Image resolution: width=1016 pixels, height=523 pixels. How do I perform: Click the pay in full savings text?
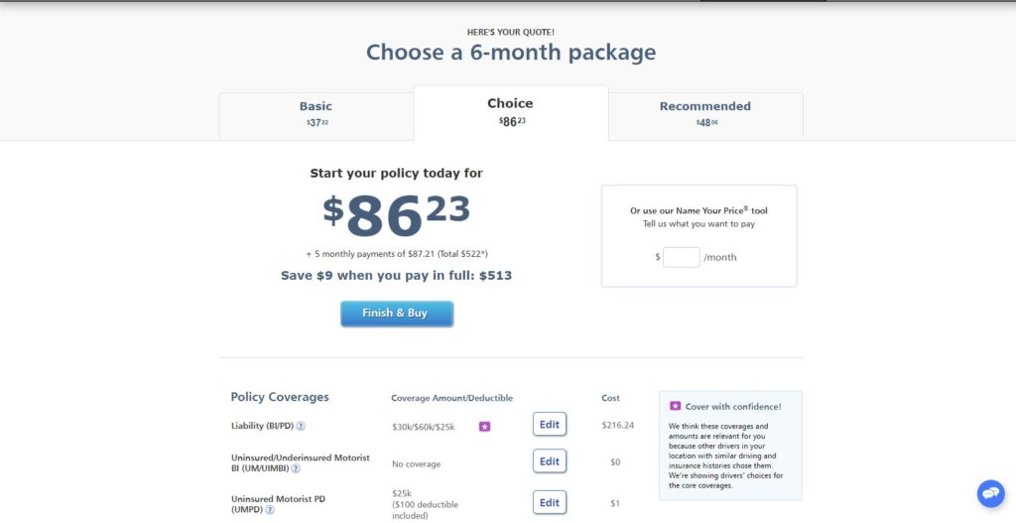pyautogui.click(x=396, y=275)
